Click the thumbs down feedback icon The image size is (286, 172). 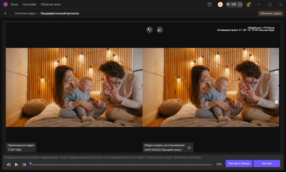tap(149, 30)
